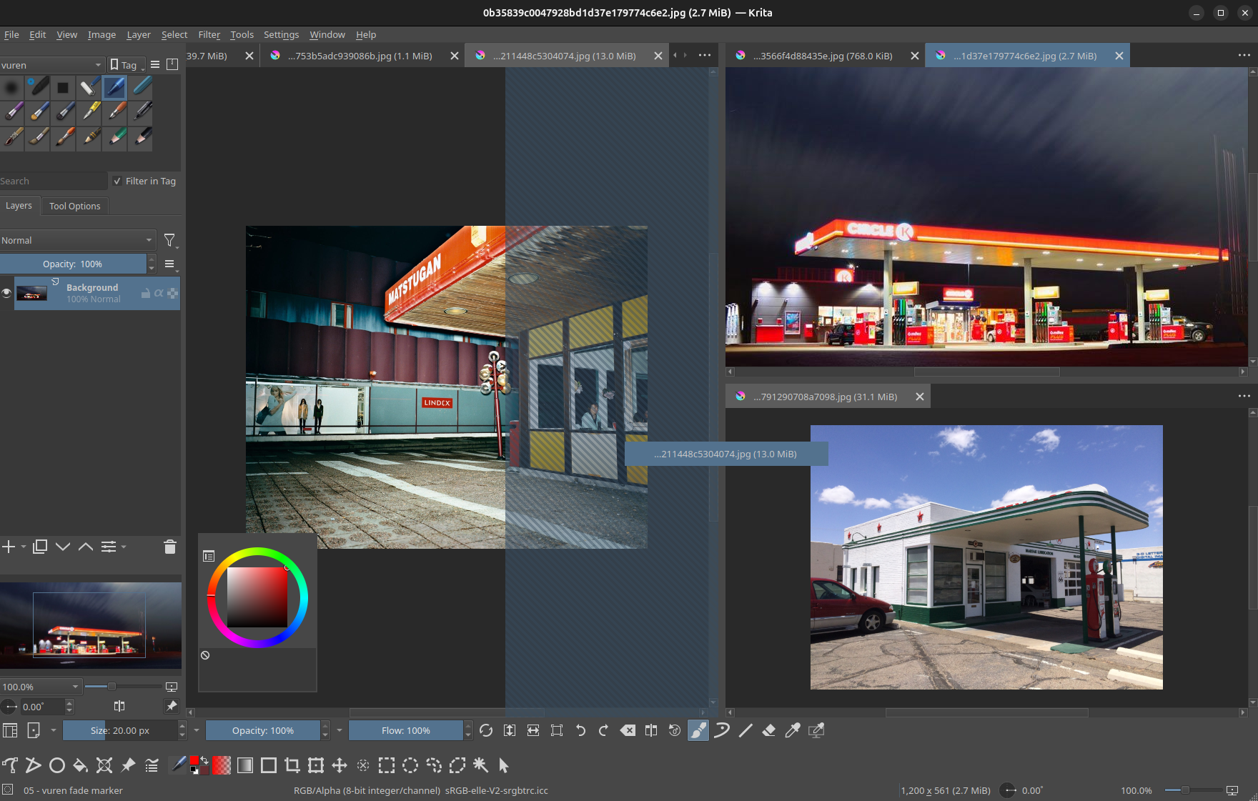Activate the Rectangular Selection tool
Image resolution: width=1258 pixels, height=801 pixels.
click(387, 765)
